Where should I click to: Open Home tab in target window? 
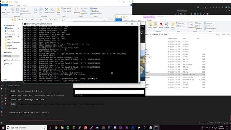point(11,5)
